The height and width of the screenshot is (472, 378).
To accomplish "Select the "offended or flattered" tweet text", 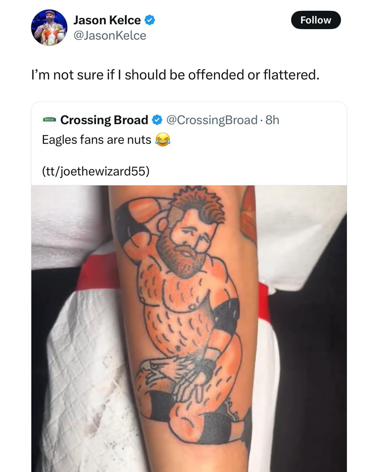I will (175, 75).
